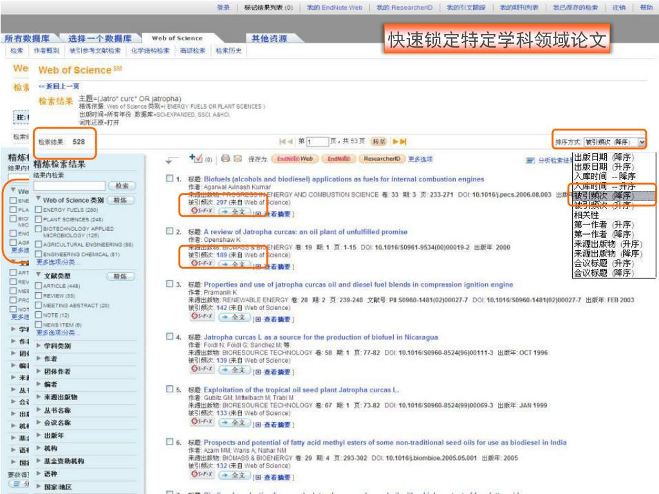Click S-F-X icon for Pramanik article
659x494 pixels.
point(202,316)
